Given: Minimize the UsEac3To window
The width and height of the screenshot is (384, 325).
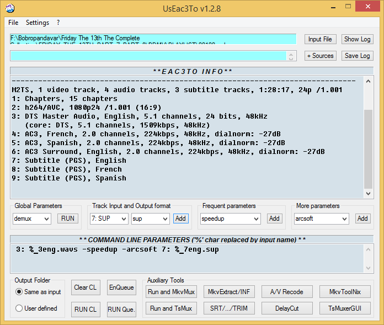Looking at the screenshot, I should pyautogui.click(x=333, y=7).
